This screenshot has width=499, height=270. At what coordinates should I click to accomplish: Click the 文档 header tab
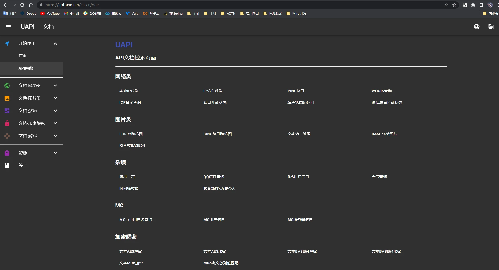coord(48,27)
